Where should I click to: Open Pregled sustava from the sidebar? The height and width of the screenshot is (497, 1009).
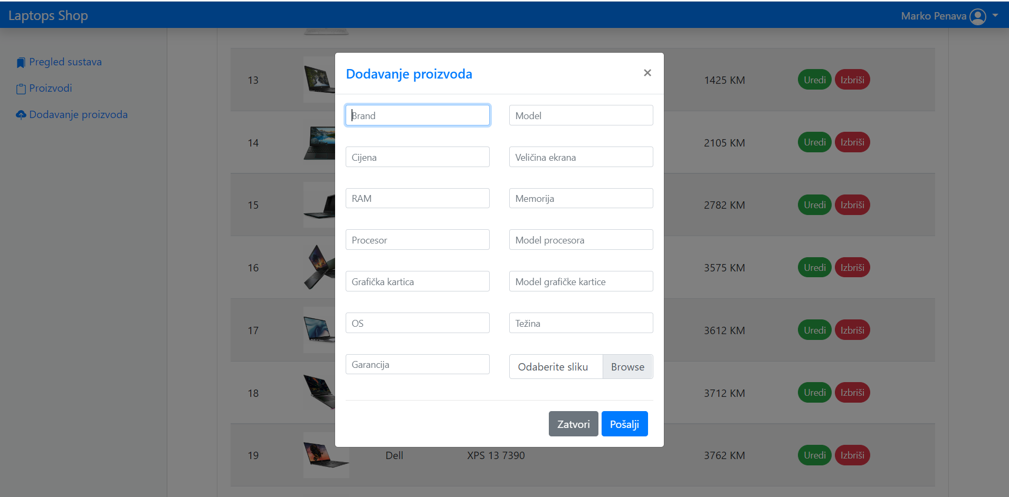pyautogui.click(x=65, y=62)
